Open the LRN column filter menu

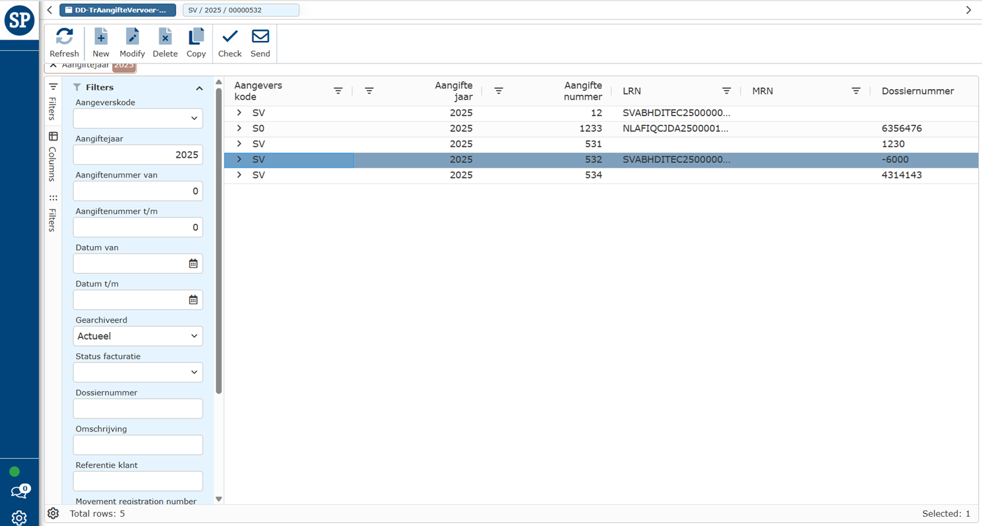point(726,91)
